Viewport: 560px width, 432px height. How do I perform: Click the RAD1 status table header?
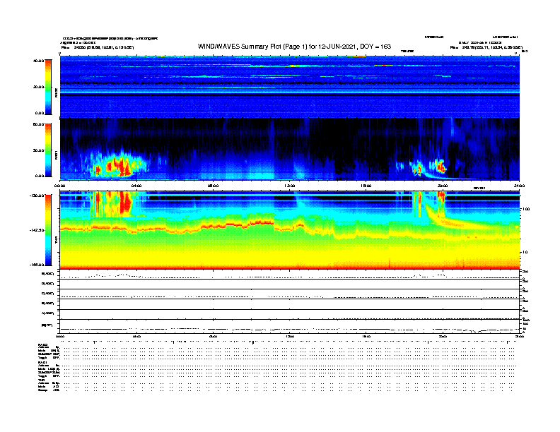click(42, 363)
